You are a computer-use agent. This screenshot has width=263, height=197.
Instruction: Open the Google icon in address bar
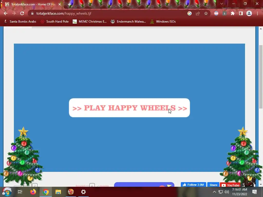(190, 13)
